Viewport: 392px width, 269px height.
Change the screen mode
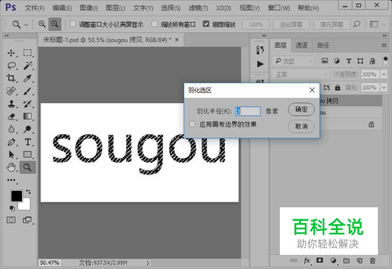(27, 220)
